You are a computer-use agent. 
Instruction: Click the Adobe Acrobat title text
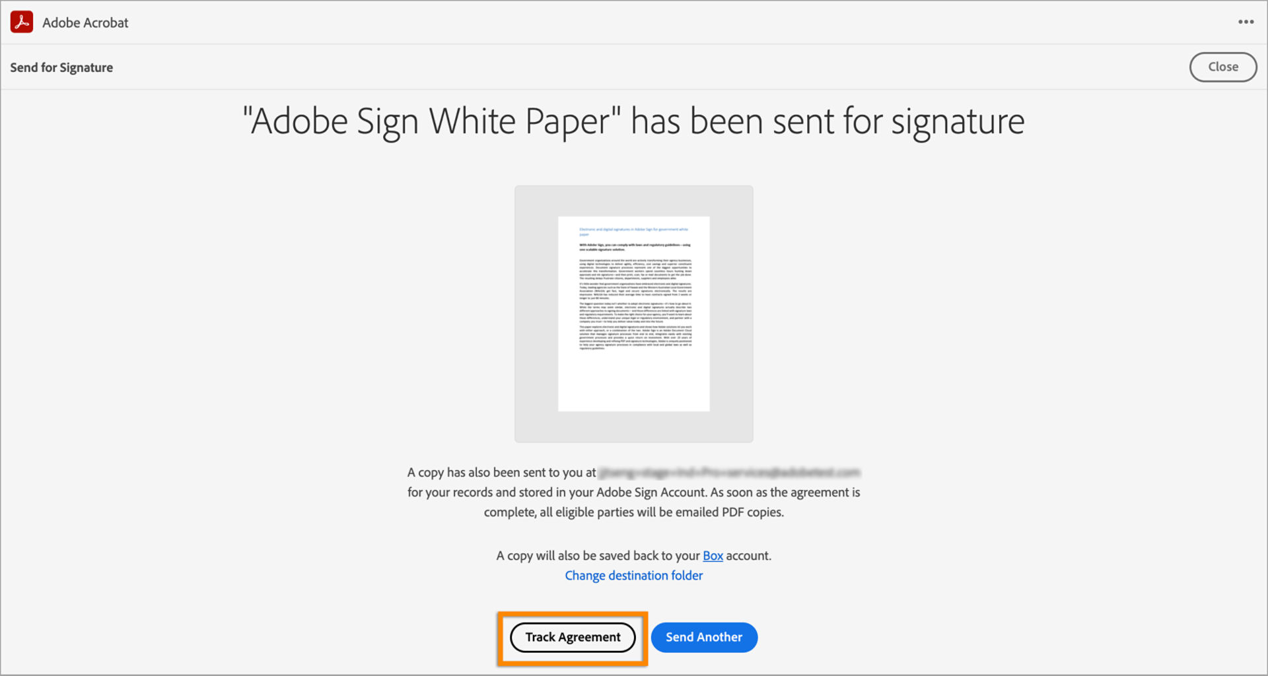(x=85, y=22)
